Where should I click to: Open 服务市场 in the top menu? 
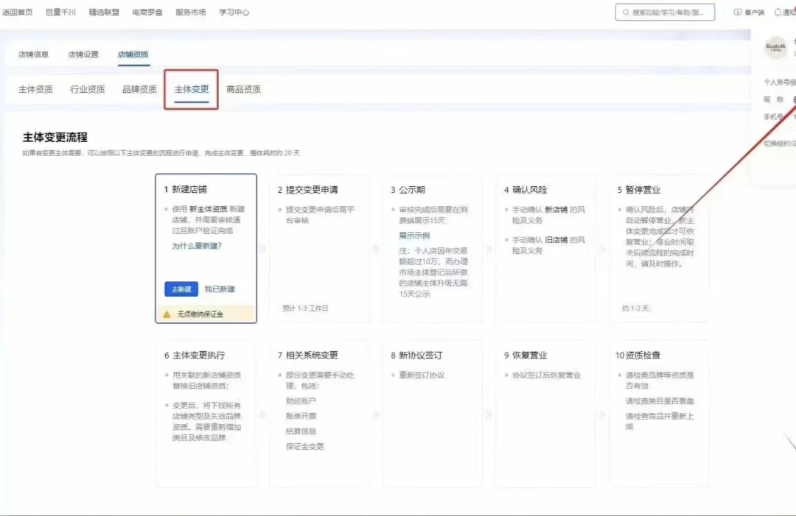click(190, 12)
